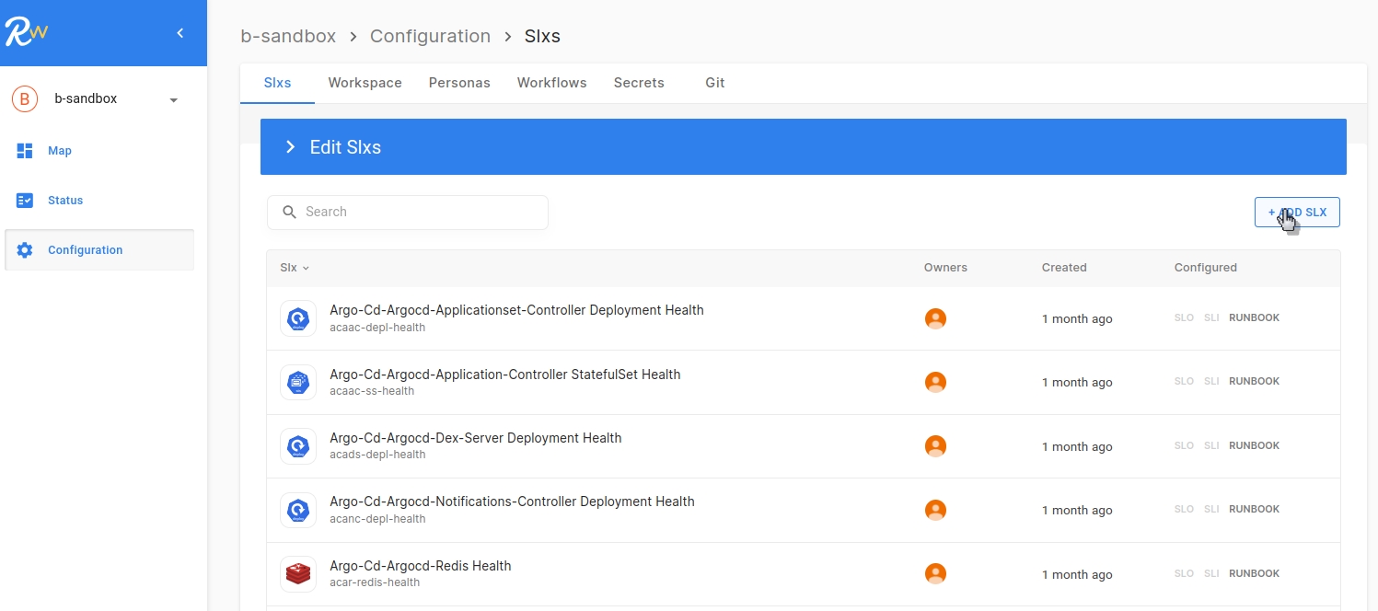Screen dimensions: 1378x611
Task: Expand the Edit Slxs panel
Action: (290, 147)
